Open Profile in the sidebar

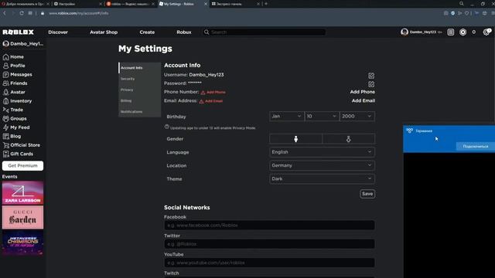14,66
